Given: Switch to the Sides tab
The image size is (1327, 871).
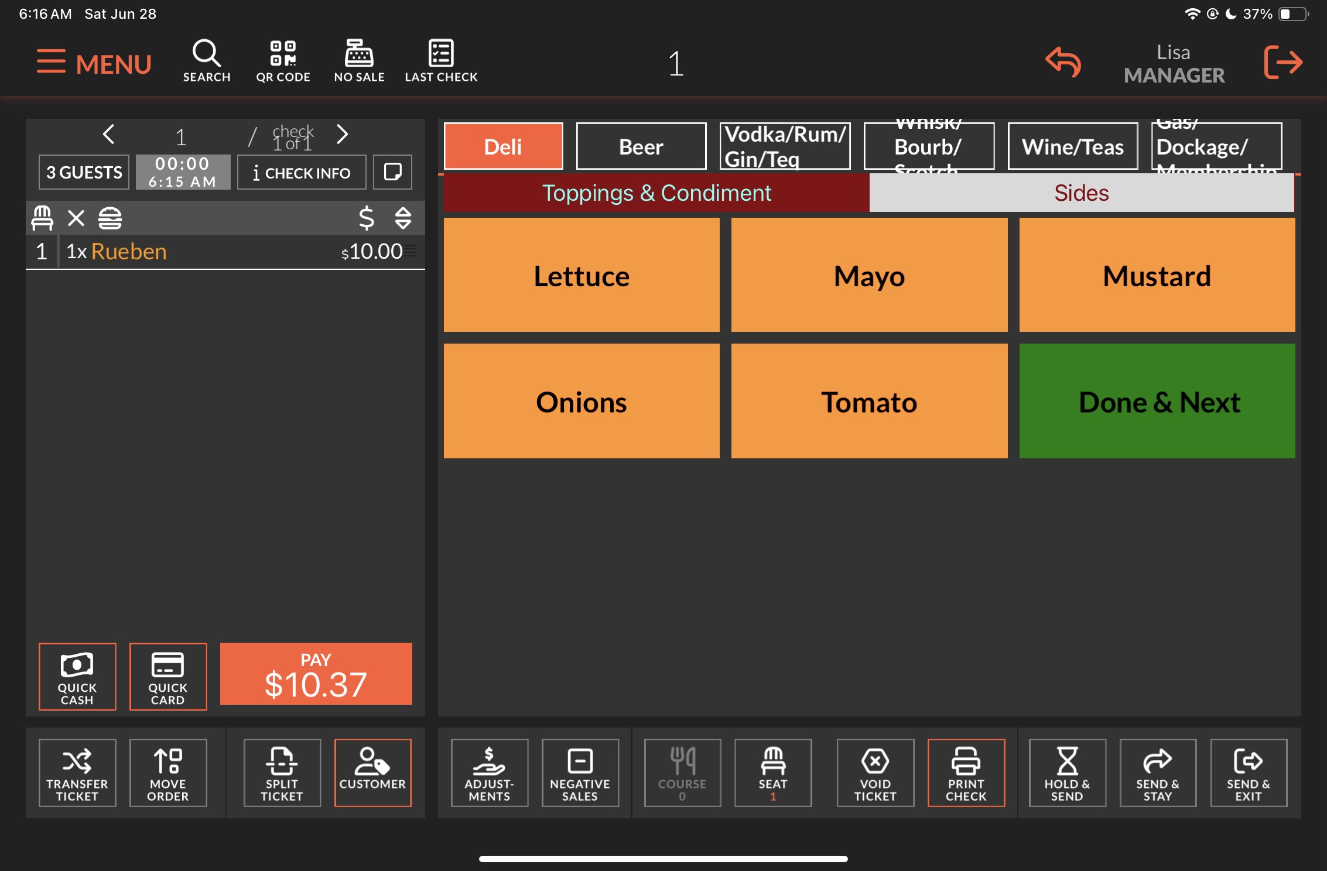Looking at the screenshot, I should [1081, 193].
